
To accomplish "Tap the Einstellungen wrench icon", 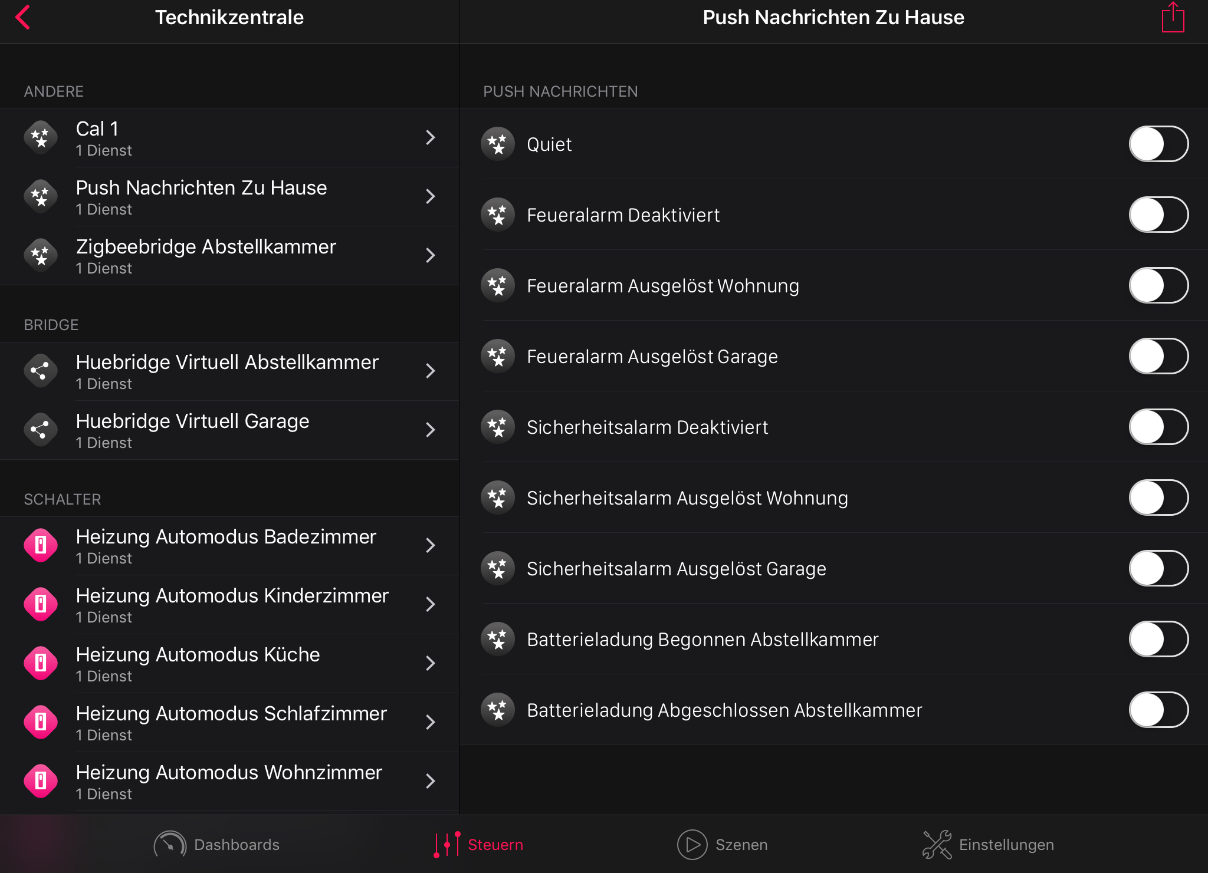I will point(937,845).
